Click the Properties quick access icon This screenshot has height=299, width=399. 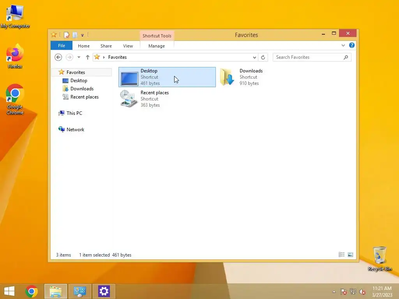click(67, 35)
